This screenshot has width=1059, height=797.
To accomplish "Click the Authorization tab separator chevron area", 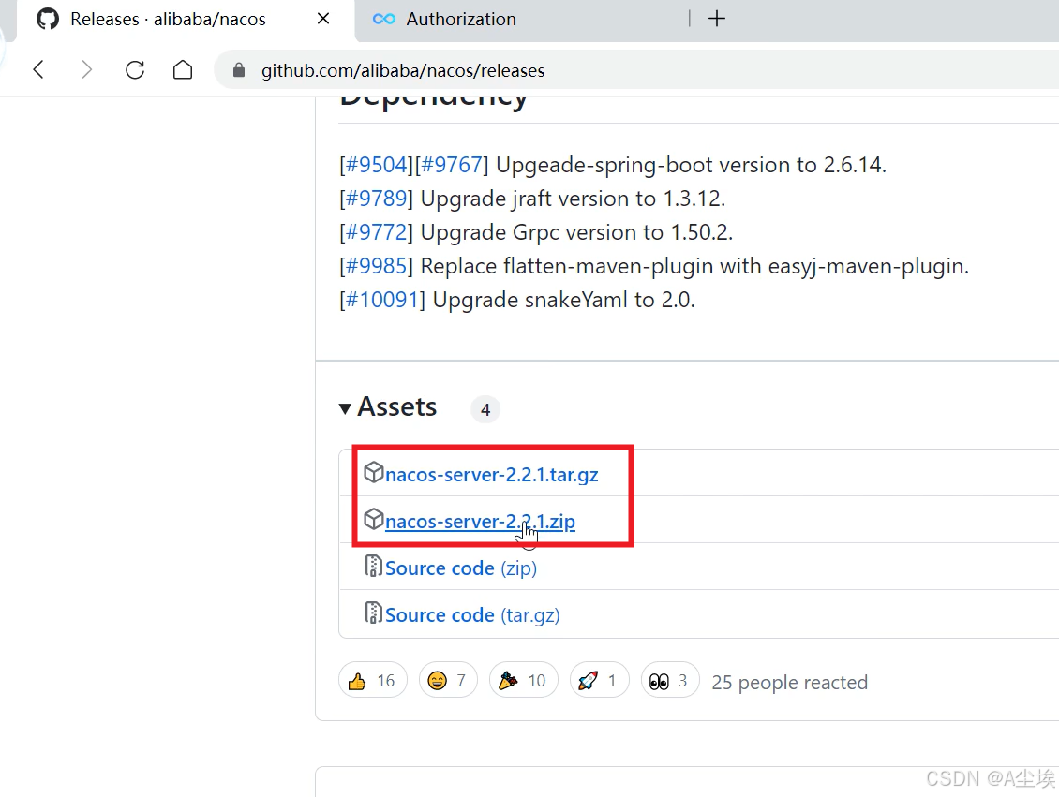I will click(691, 19).
